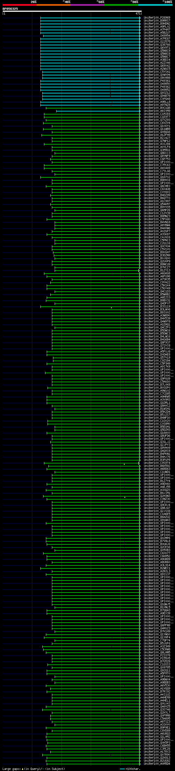The height and width of the screenshot is (771, 175).
Task: Open the UniRef100_C5A895 hit
Action: [157, 718]
